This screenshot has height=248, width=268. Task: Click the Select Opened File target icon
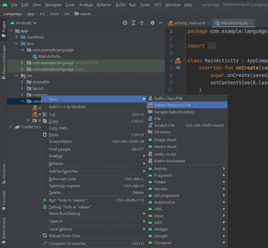[125, 23]
